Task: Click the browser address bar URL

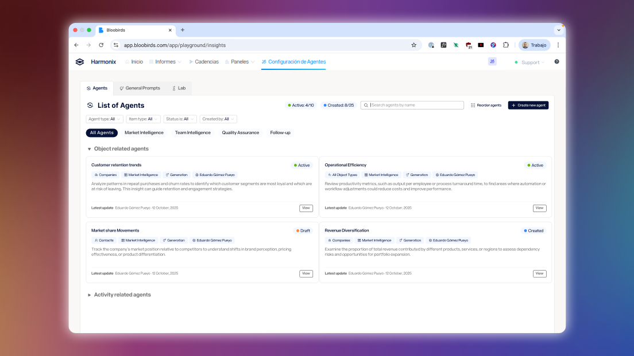Action: 175,45
